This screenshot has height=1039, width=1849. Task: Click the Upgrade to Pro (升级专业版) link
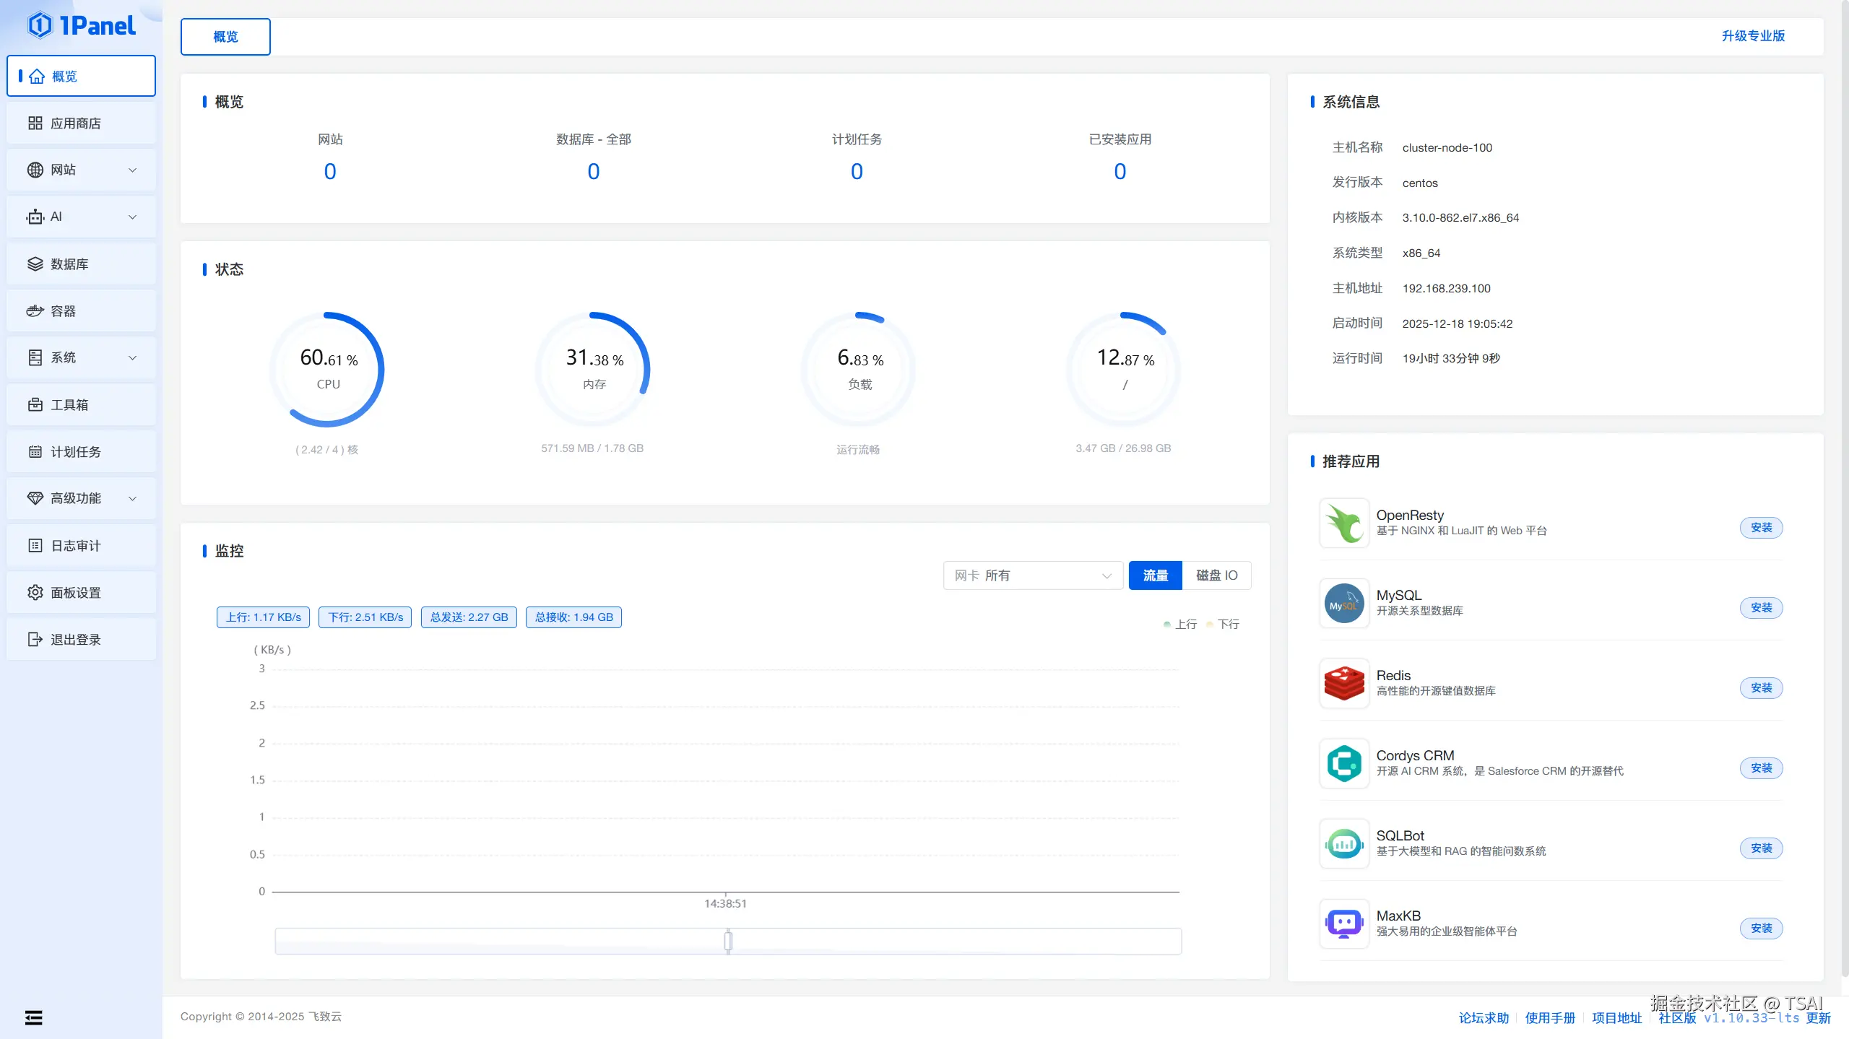(1752, 36)
